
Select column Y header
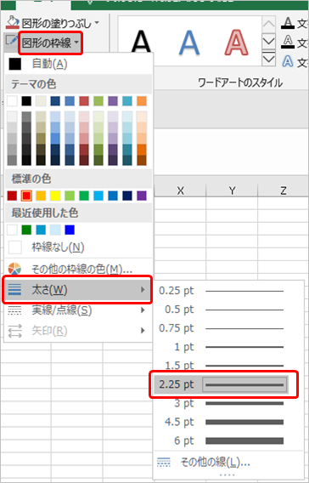click(232, 190)
